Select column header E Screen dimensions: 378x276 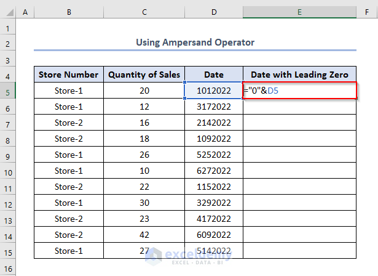coord(299,12)
